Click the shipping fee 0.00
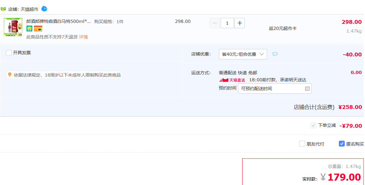Screen dimensions: 365x185 point(356,73)
